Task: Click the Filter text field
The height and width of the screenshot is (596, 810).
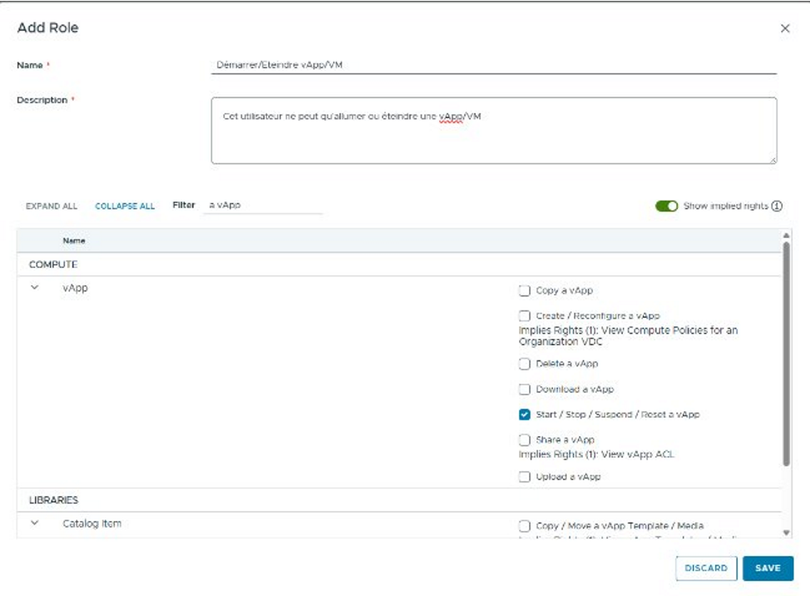Action: click(x=262, y=205)
